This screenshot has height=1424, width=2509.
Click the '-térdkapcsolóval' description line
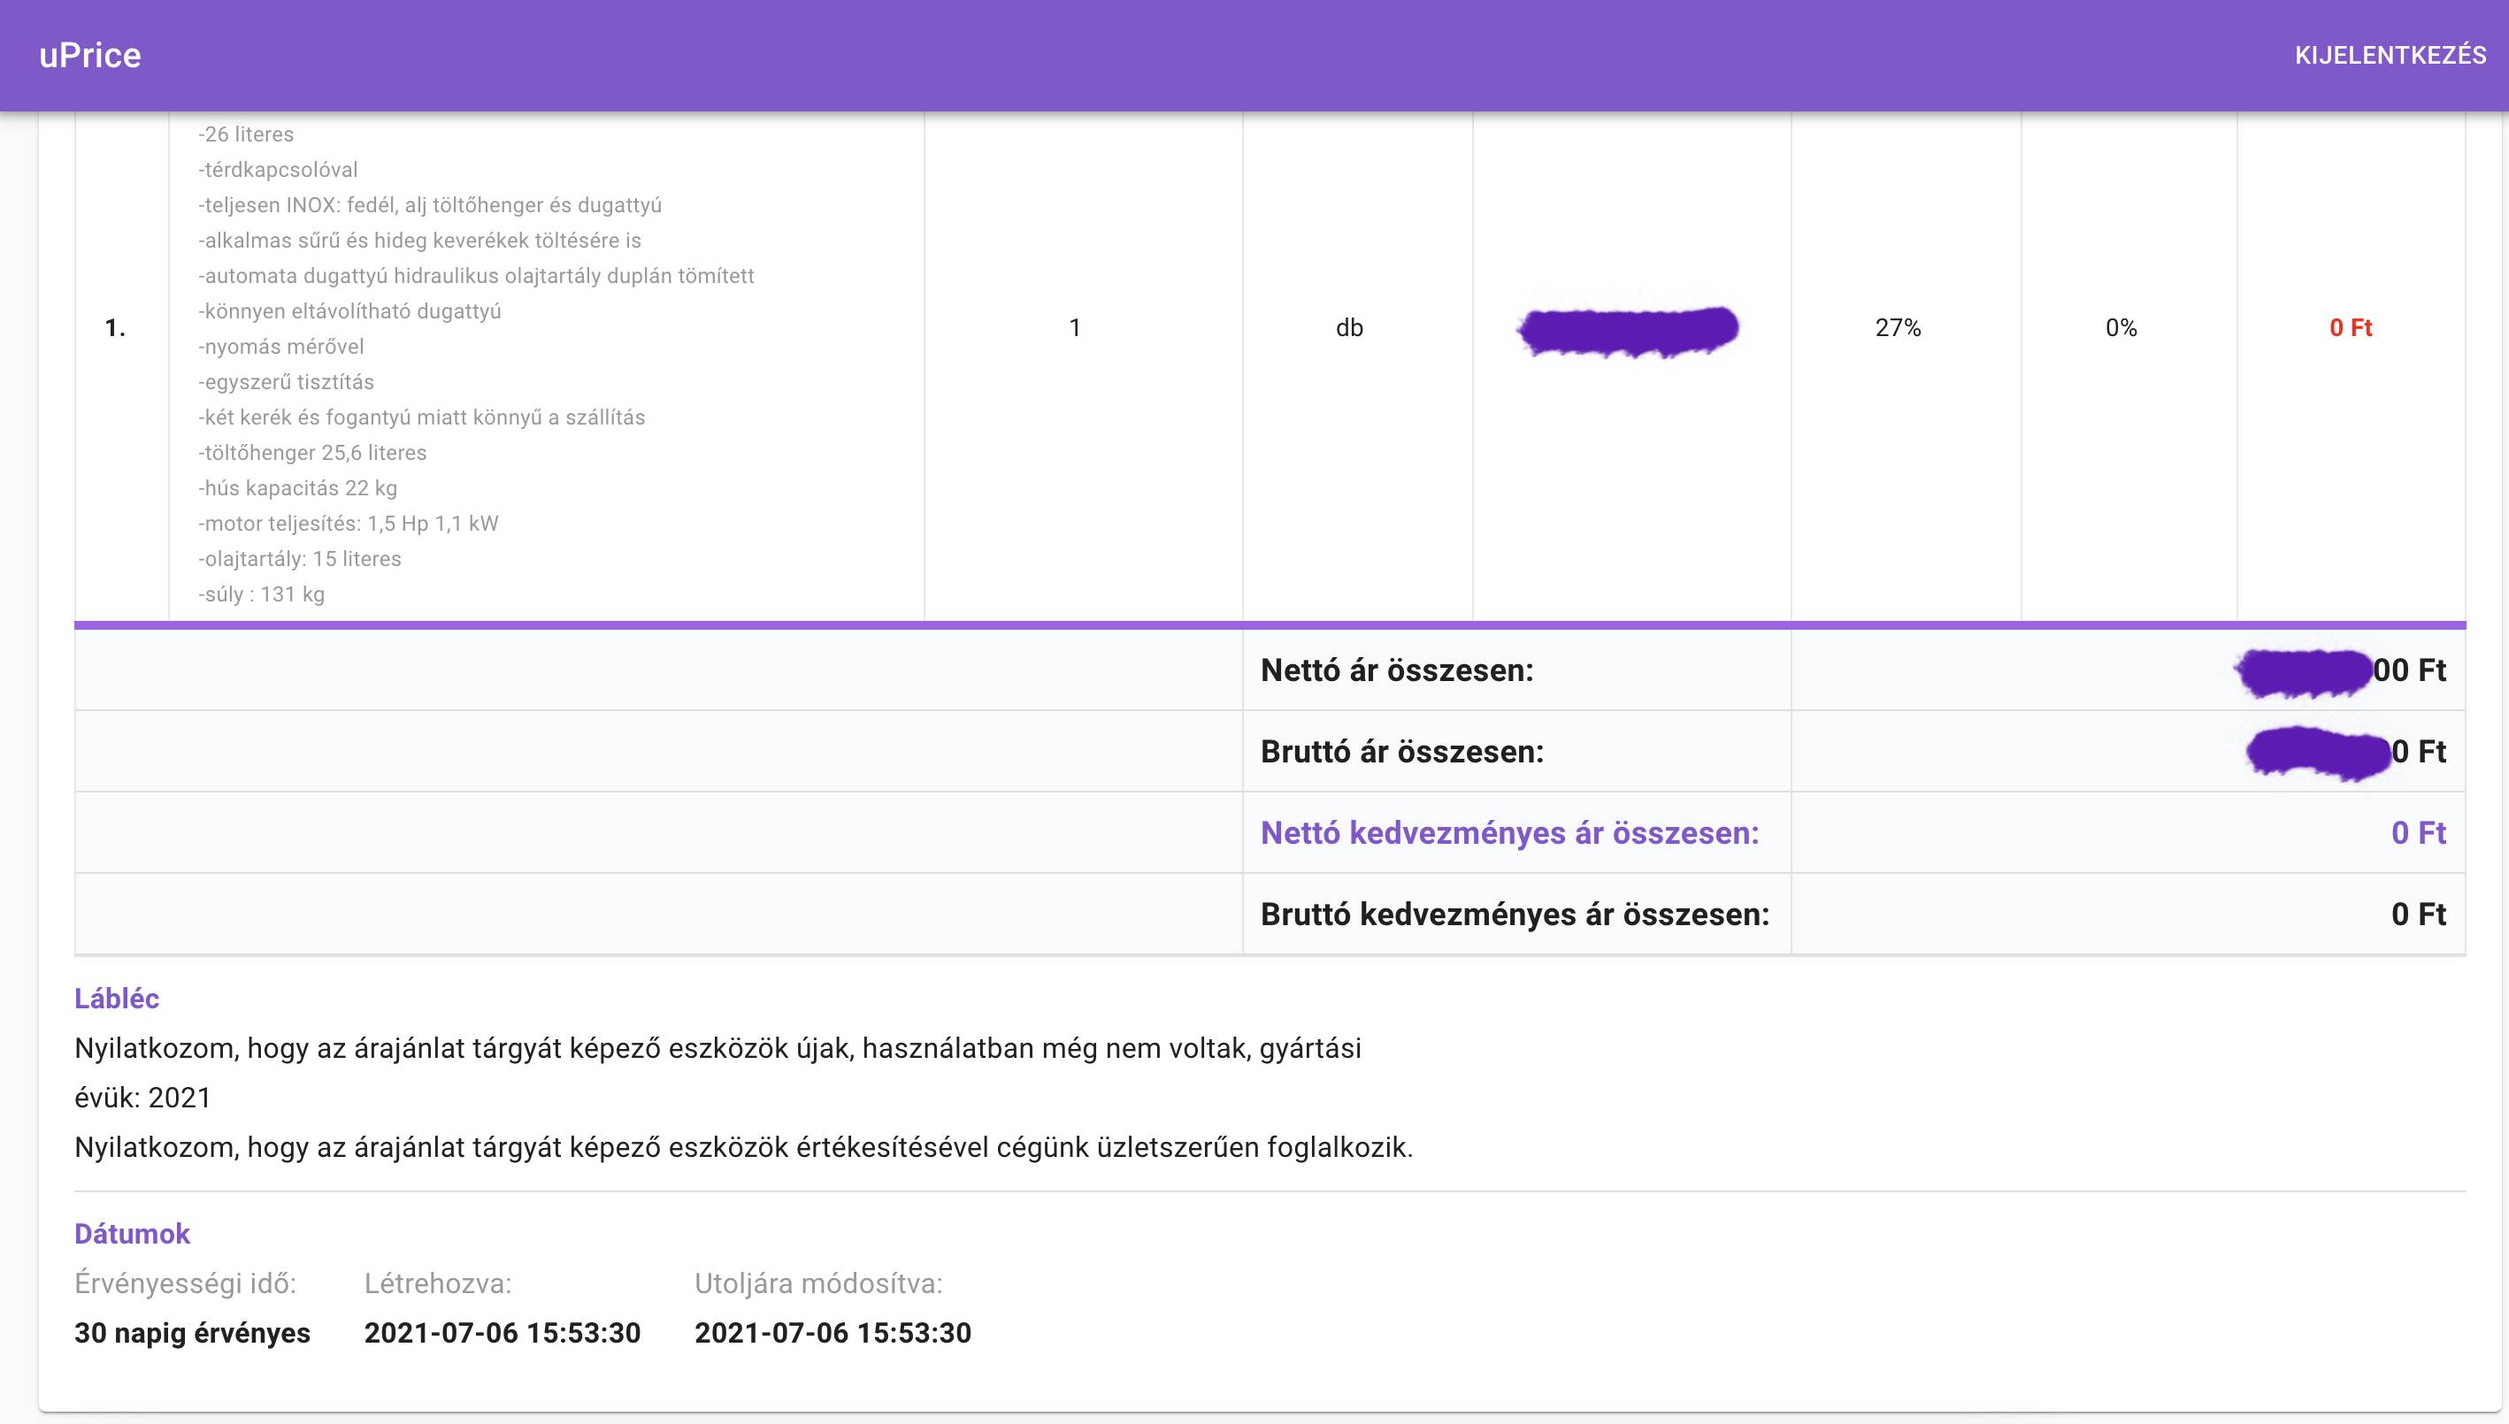278,170
